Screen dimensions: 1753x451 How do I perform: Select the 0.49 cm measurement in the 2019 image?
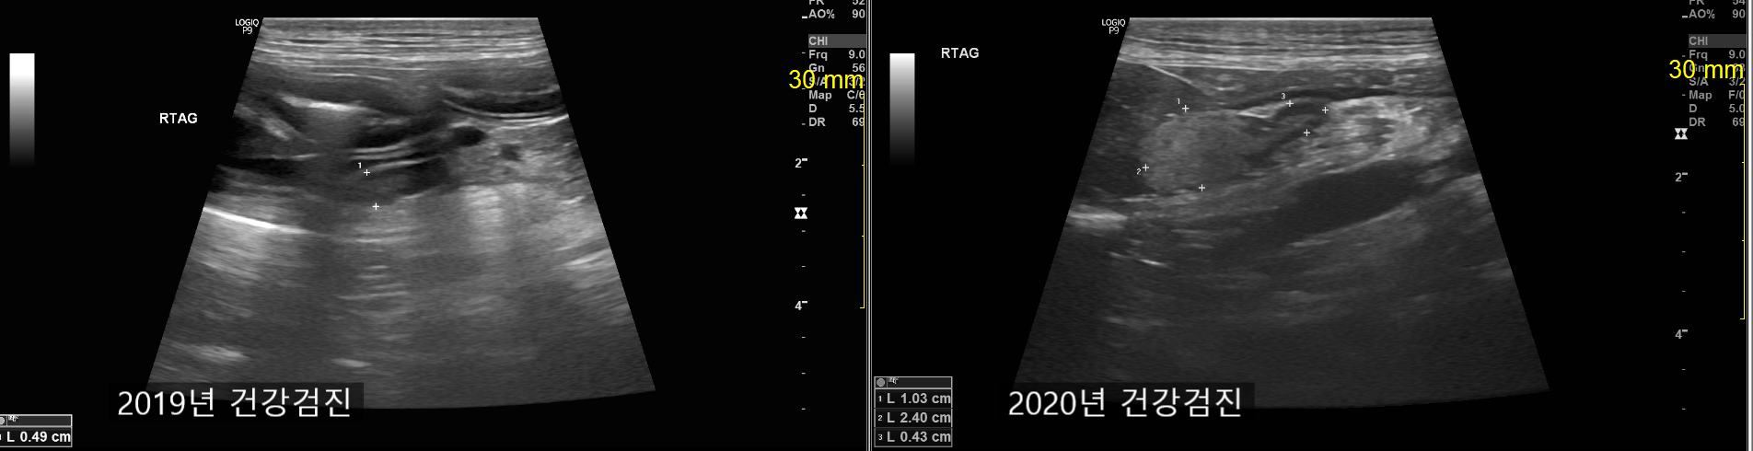tap(37, 437)
